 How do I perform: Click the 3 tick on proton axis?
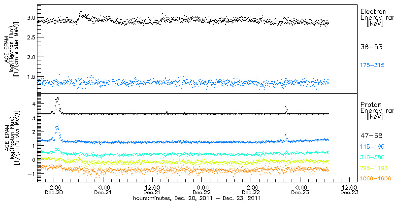(x=33, y=118)
